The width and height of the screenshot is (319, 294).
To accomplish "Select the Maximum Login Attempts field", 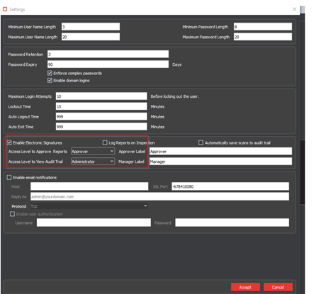I will (101, 96).
